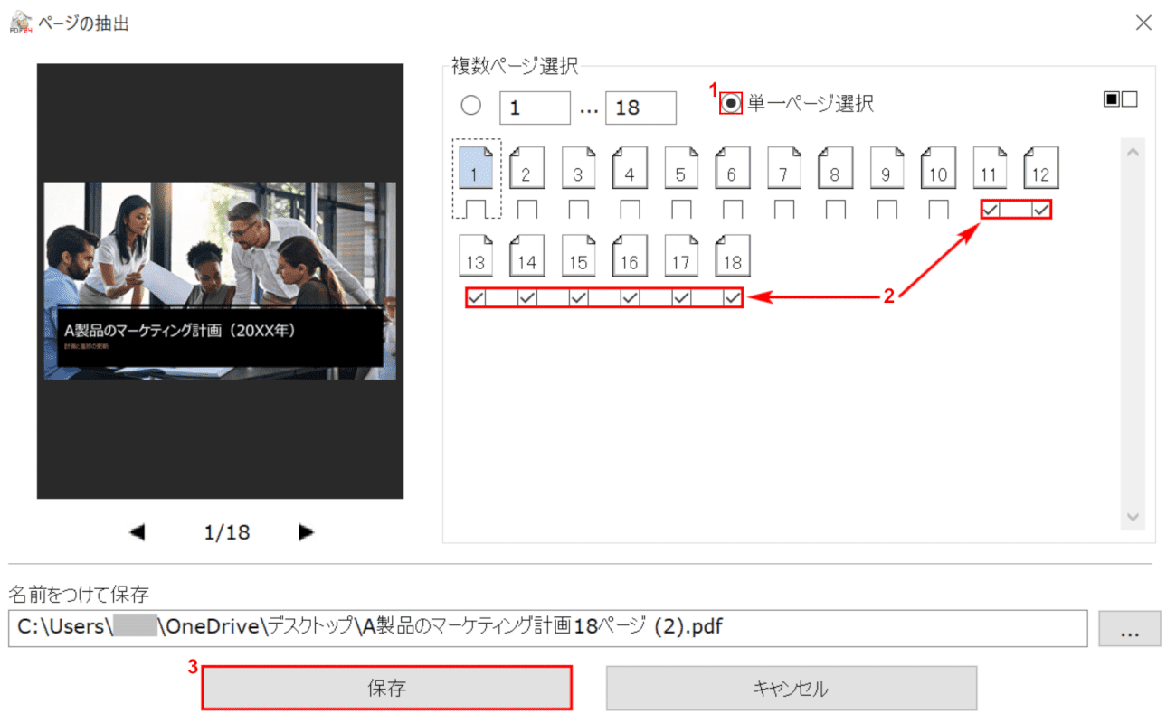Check the checkbox under page 3
1176x723 pixels.
pyautogui.click(x=579, y=210)
